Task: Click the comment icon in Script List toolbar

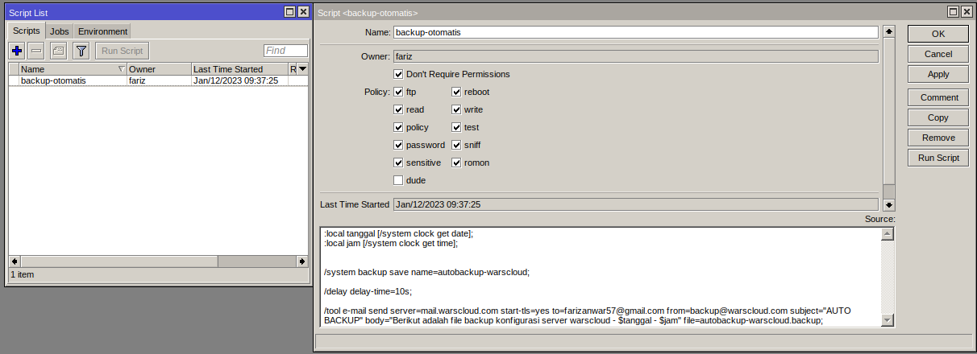Action: click(58, 51)
